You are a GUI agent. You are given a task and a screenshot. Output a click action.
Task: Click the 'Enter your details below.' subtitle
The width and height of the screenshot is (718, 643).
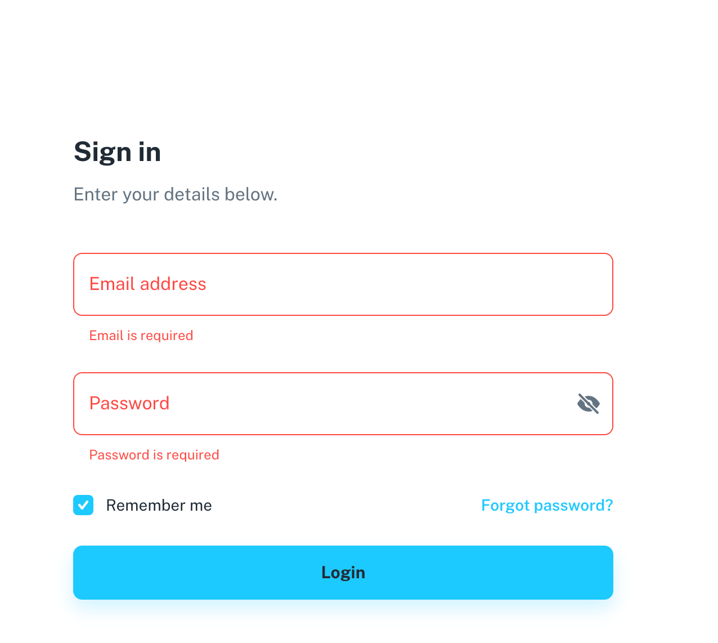click(176, 194)
